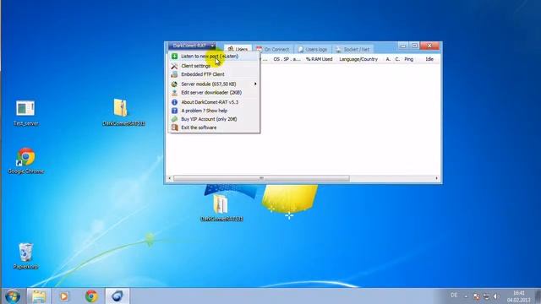Image resolution: width=541 pixels, height=304 pixels.
Task: Select the Papierkorb recycle bin icon
Action: point(25,256)
